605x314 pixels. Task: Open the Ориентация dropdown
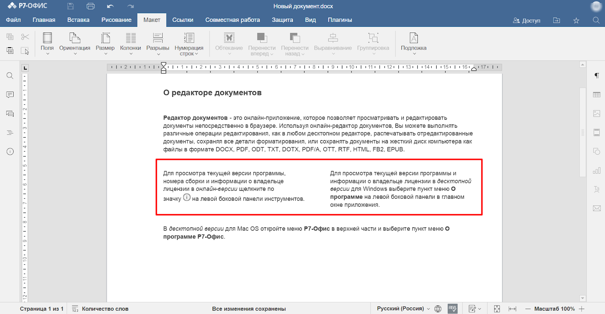click(x=75, y=44)
